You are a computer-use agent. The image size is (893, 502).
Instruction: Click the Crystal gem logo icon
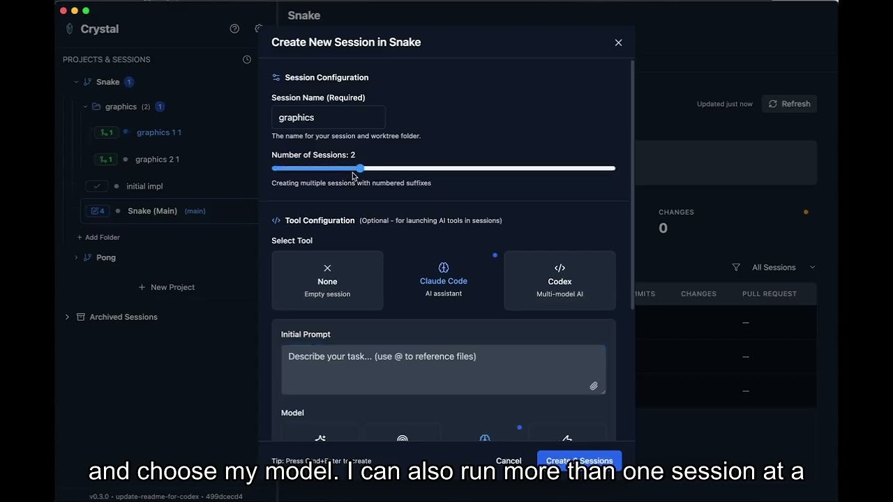click(x=69, y=29)
